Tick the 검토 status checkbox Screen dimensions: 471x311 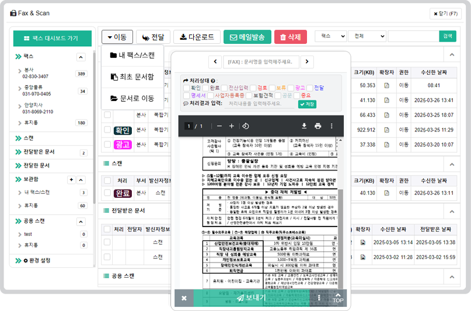[253, 88]
